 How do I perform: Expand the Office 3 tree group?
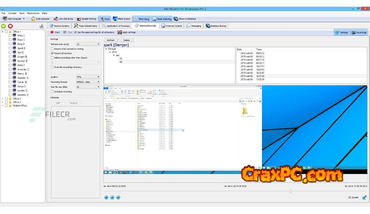(3, 102)
